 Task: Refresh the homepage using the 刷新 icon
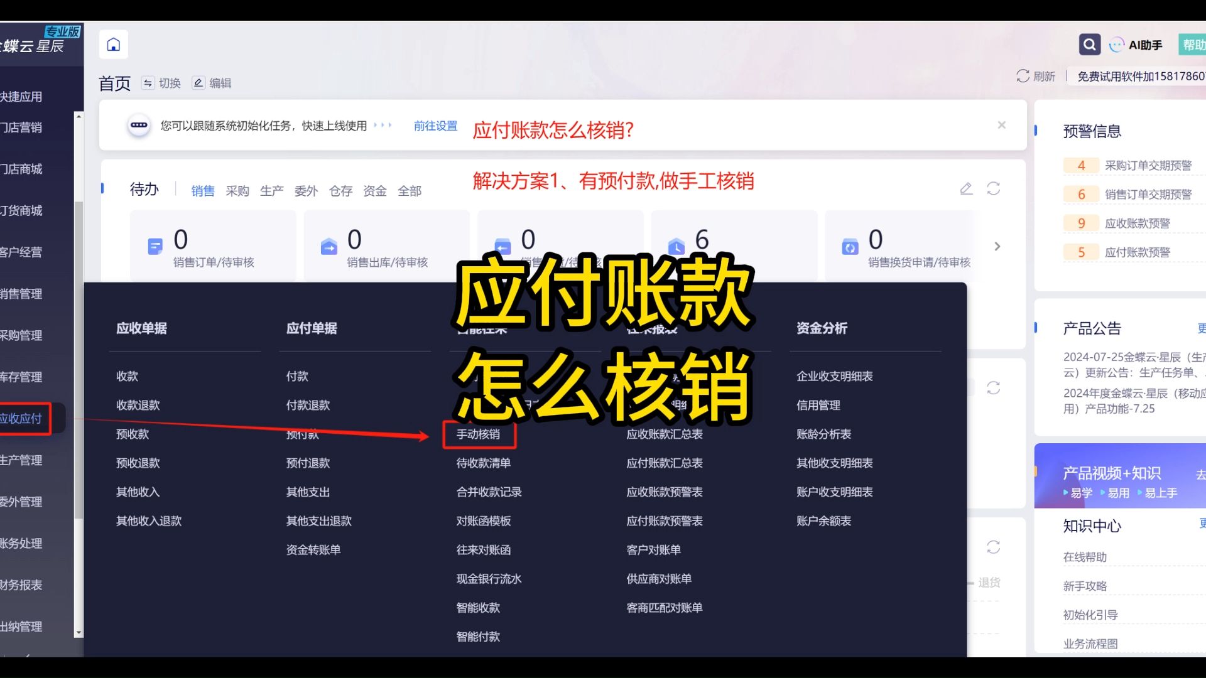(1023, 76)
